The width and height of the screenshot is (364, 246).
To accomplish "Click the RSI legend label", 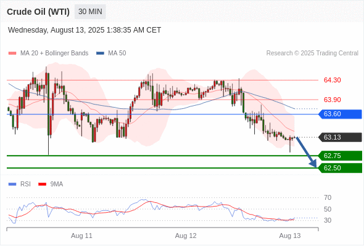I will [x=25, y=184].
